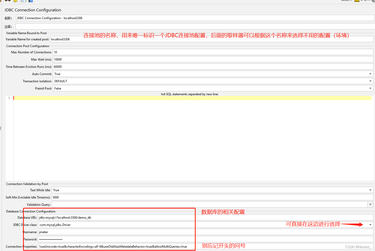375x251 pixels.
Task: Click the Time Between Eviction Runs field
Action: (213, 67)
